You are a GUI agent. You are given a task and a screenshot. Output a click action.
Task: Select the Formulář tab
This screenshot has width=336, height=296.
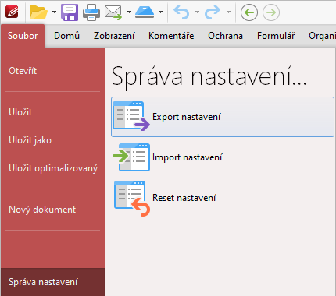pos(276,36)
